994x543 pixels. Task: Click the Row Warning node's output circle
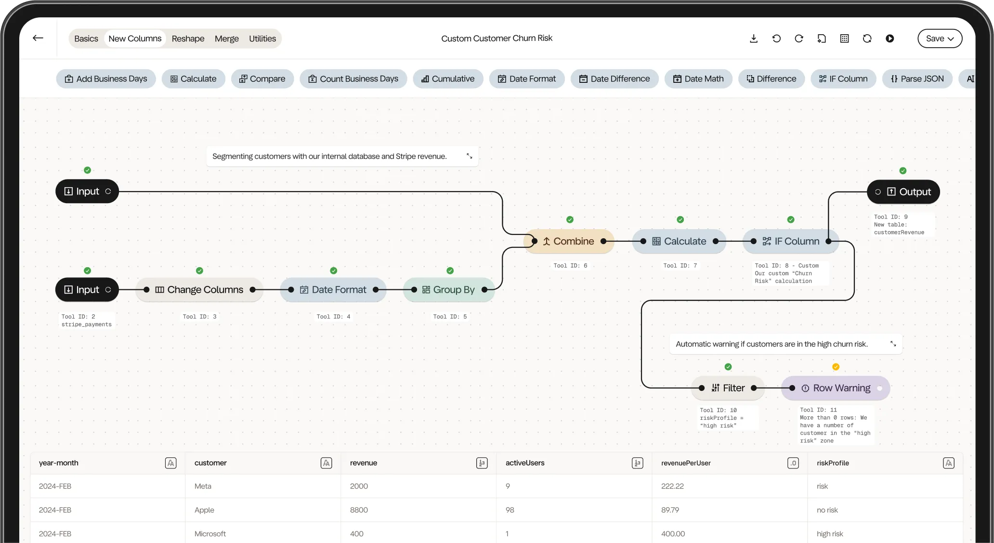(x=880, y=388)
